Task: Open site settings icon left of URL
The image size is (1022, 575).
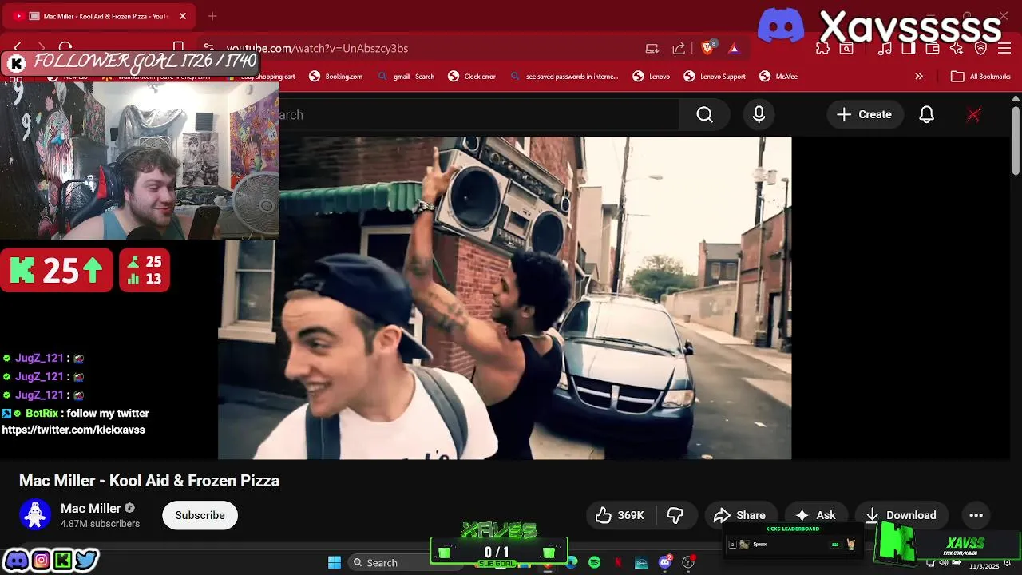Action: point(208,48)
